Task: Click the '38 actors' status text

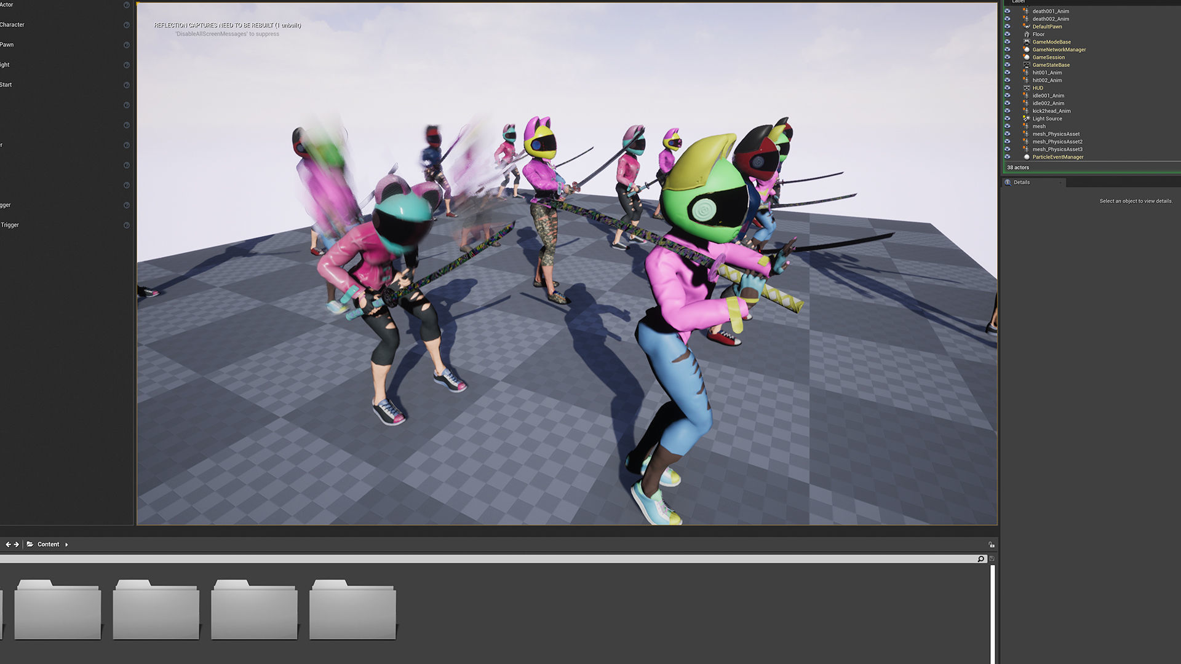Action: pyautogui.click(x=1018, y=167)
